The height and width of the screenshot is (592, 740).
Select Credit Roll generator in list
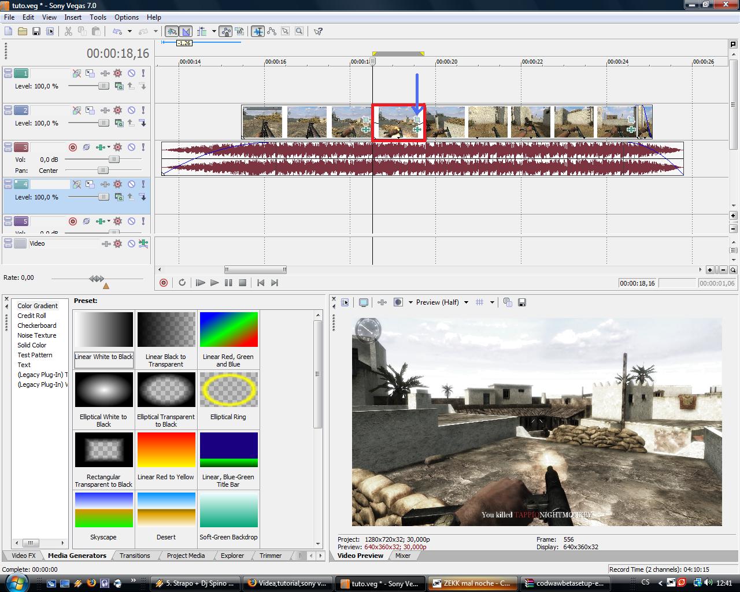pyautogui.click(x=32, y=316)
